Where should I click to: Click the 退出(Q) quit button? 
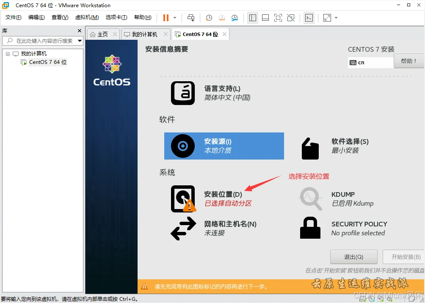[x=354, y=257]
